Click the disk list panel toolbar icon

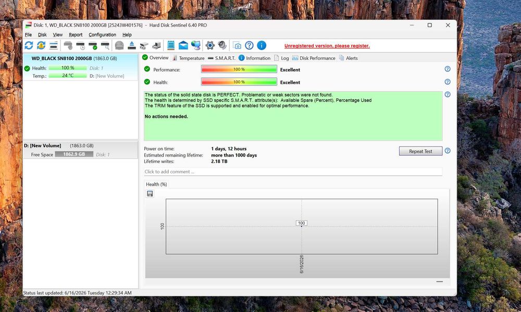click(x=54, y=45)
